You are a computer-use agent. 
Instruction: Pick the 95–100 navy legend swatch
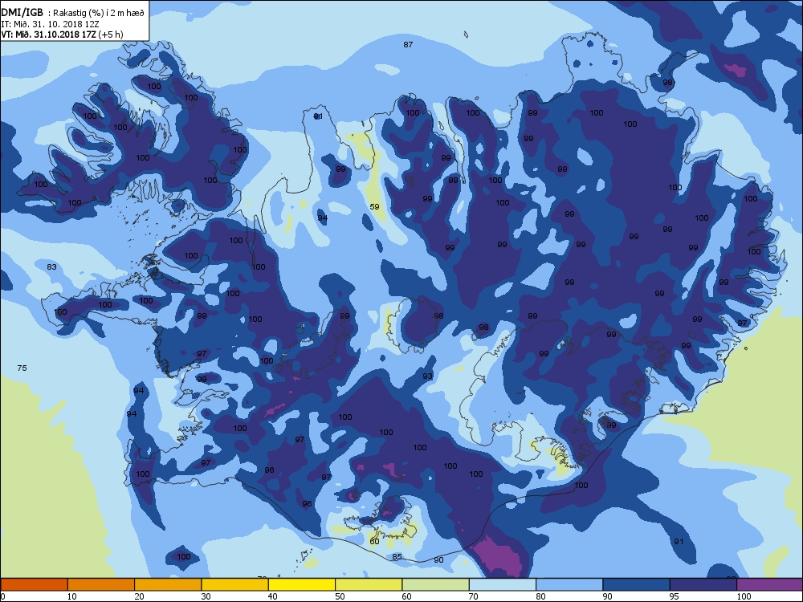coord(703,584)
